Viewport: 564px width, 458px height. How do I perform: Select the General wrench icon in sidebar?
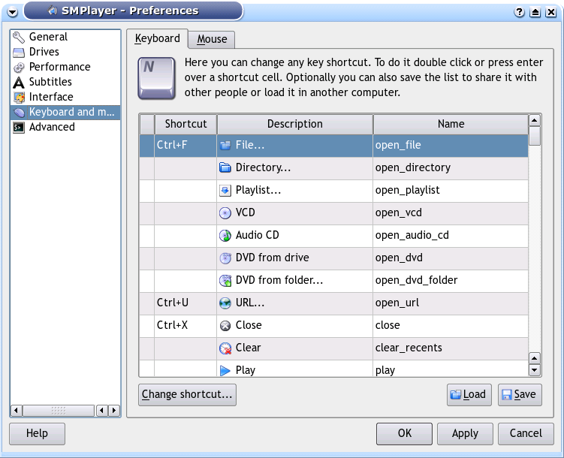coord(18,37)
